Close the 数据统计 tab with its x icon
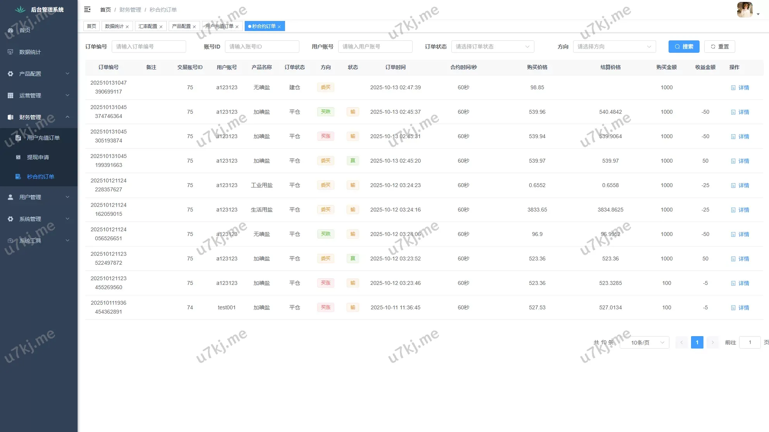The height and width of the screenshot is (432, 769). coord(127,27)
